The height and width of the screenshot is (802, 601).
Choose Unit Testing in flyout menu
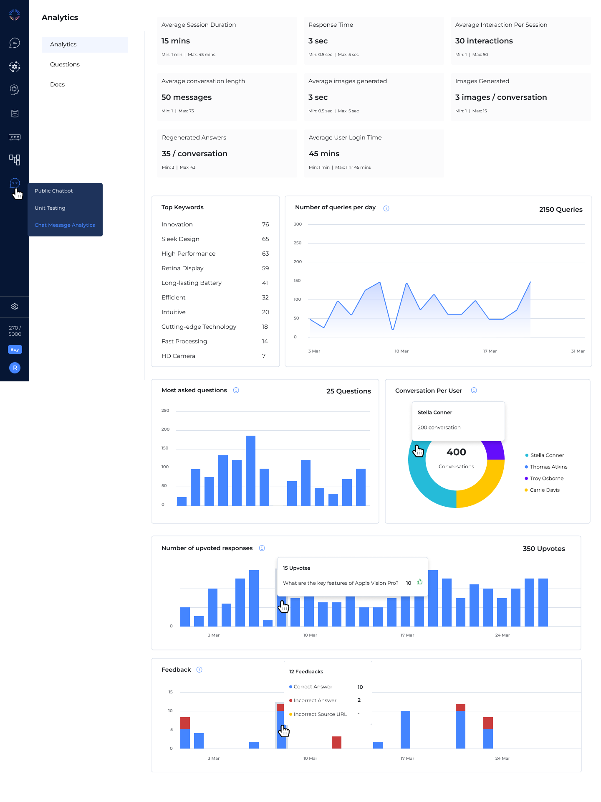(x=50, y=208)
